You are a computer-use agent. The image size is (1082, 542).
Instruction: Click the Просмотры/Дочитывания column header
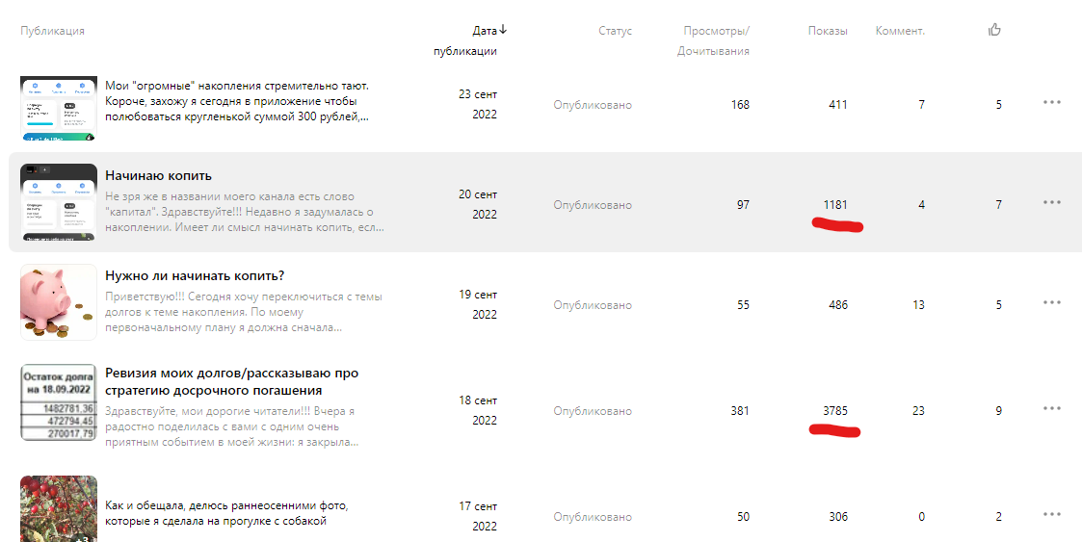714,40
